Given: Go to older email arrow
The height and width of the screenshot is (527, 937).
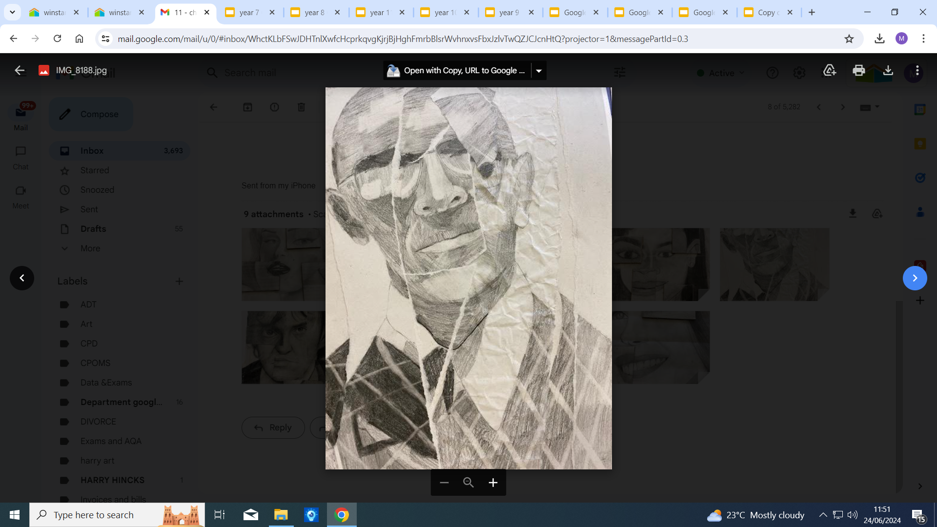Looking at the screenshot, I should [x=842, y=107].
